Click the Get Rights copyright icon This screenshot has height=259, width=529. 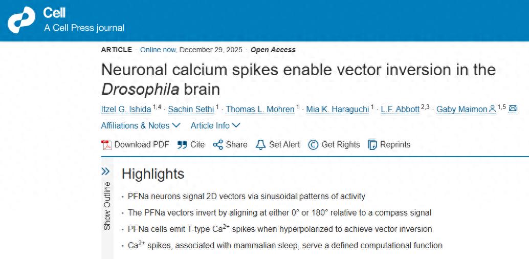(313, 145)
